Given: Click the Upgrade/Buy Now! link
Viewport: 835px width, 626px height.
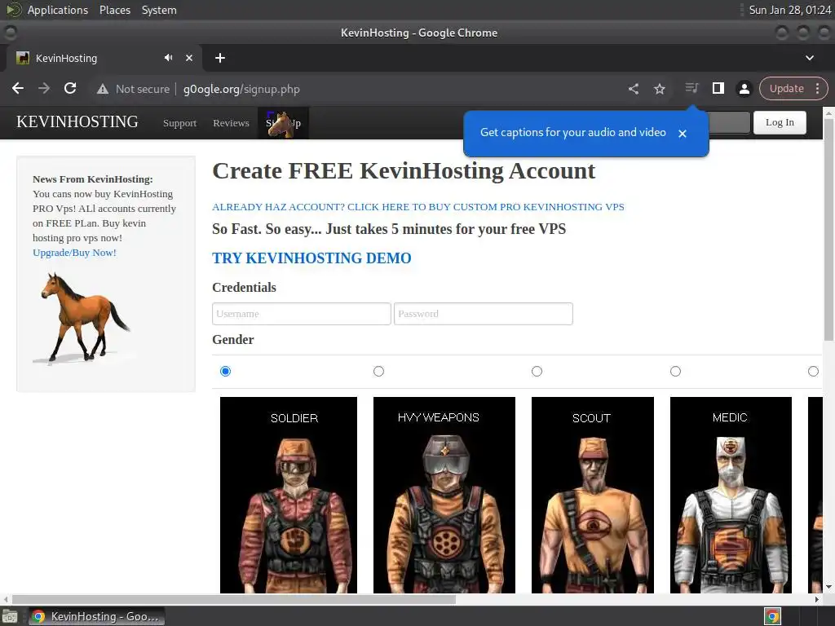Looking at the screenshot, I should pyautogui.click(x=74, y=253).
